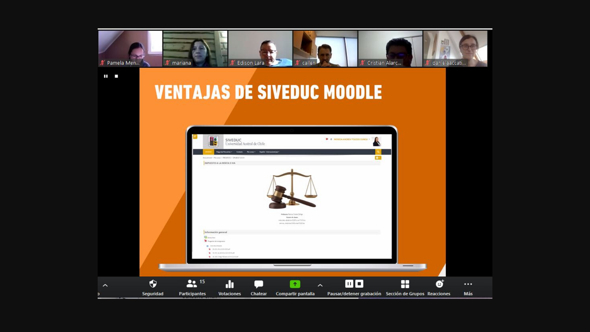Viewport: 590px width, 332px height.
Task: Select Edison Lara video thumbnail
Action: click(260, 48)
